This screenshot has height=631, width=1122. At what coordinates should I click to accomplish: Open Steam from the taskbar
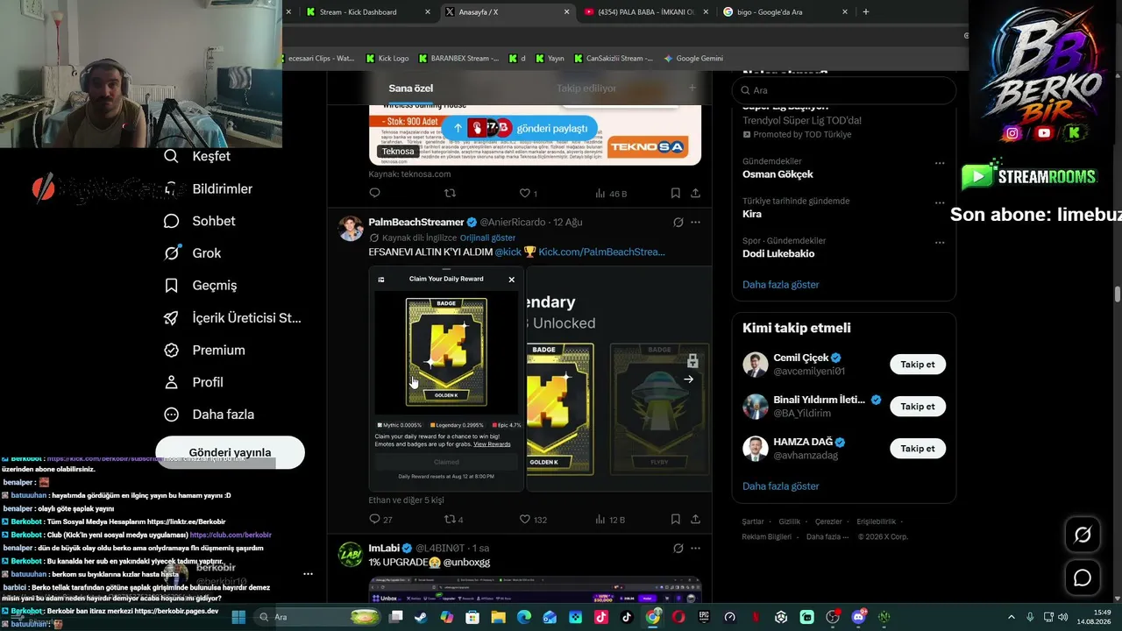(422, 617)
